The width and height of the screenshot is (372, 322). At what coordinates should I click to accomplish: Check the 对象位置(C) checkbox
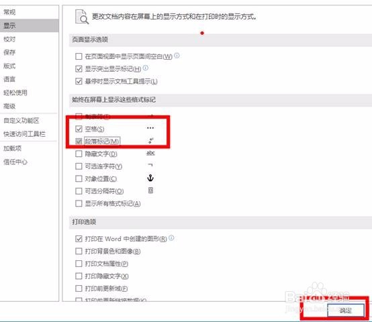point(79,178)
